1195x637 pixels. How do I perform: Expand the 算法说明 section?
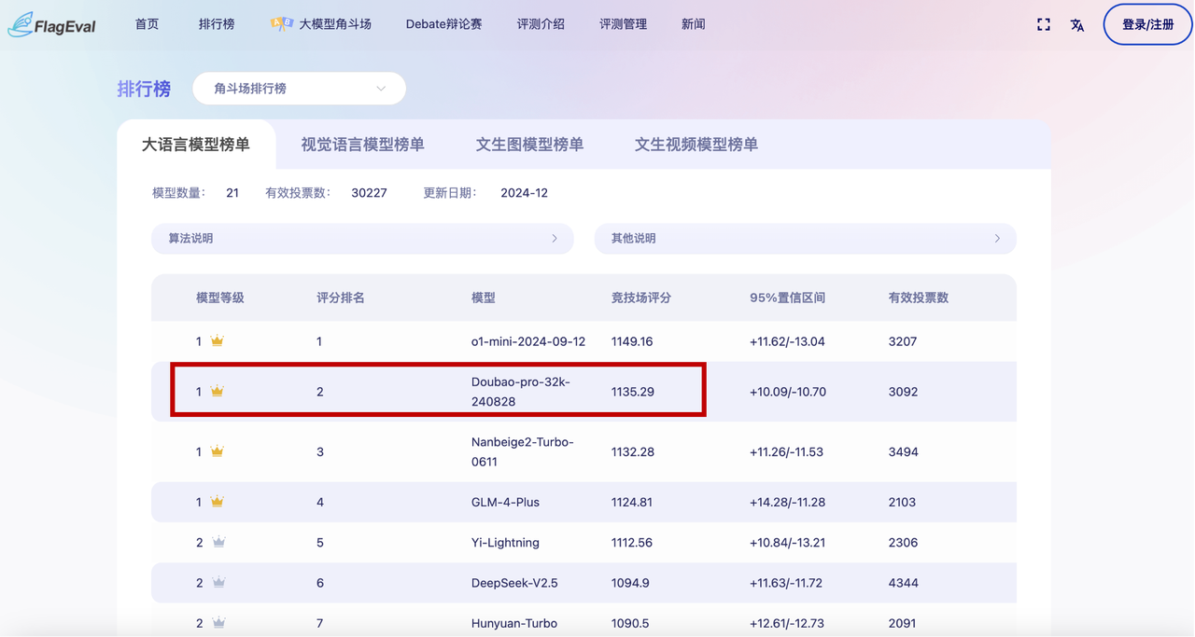pyautogui.click(x=362, y=239)
